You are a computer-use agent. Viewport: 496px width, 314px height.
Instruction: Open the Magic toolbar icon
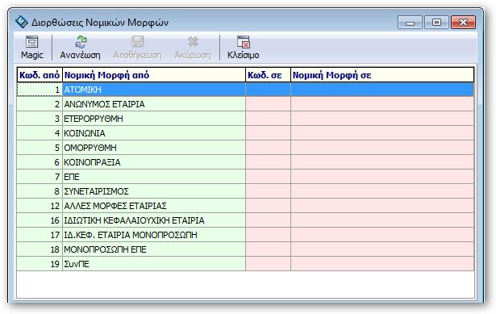pos(32,42)
